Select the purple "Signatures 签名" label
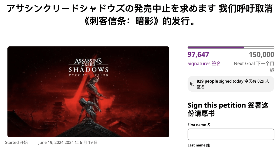The width and height of the screenshot is (278, 147). 204,63
